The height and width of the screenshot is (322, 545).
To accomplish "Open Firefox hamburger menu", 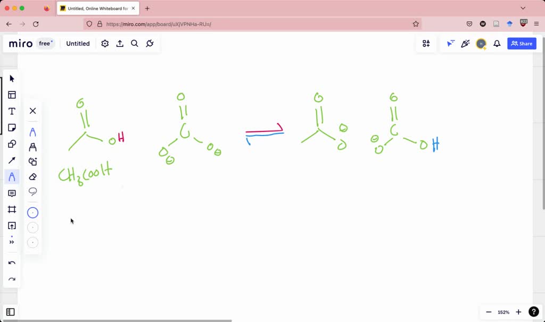I will 536,24.
